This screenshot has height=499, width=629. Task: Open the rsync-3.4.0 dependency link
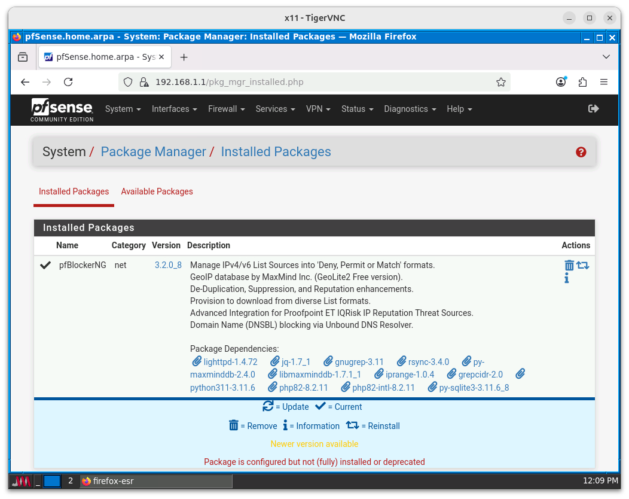click(x=423, y=362)
